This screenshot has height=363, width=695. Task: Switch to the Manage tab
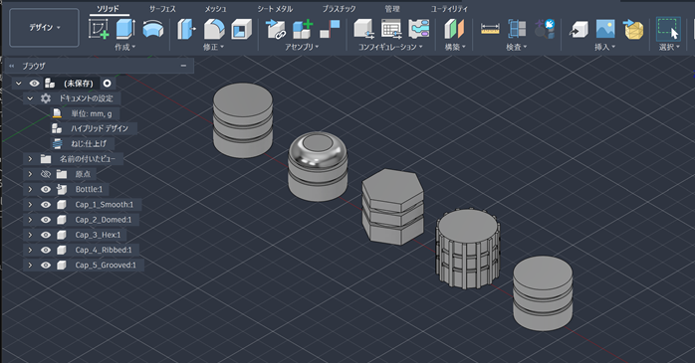[392, 9]
